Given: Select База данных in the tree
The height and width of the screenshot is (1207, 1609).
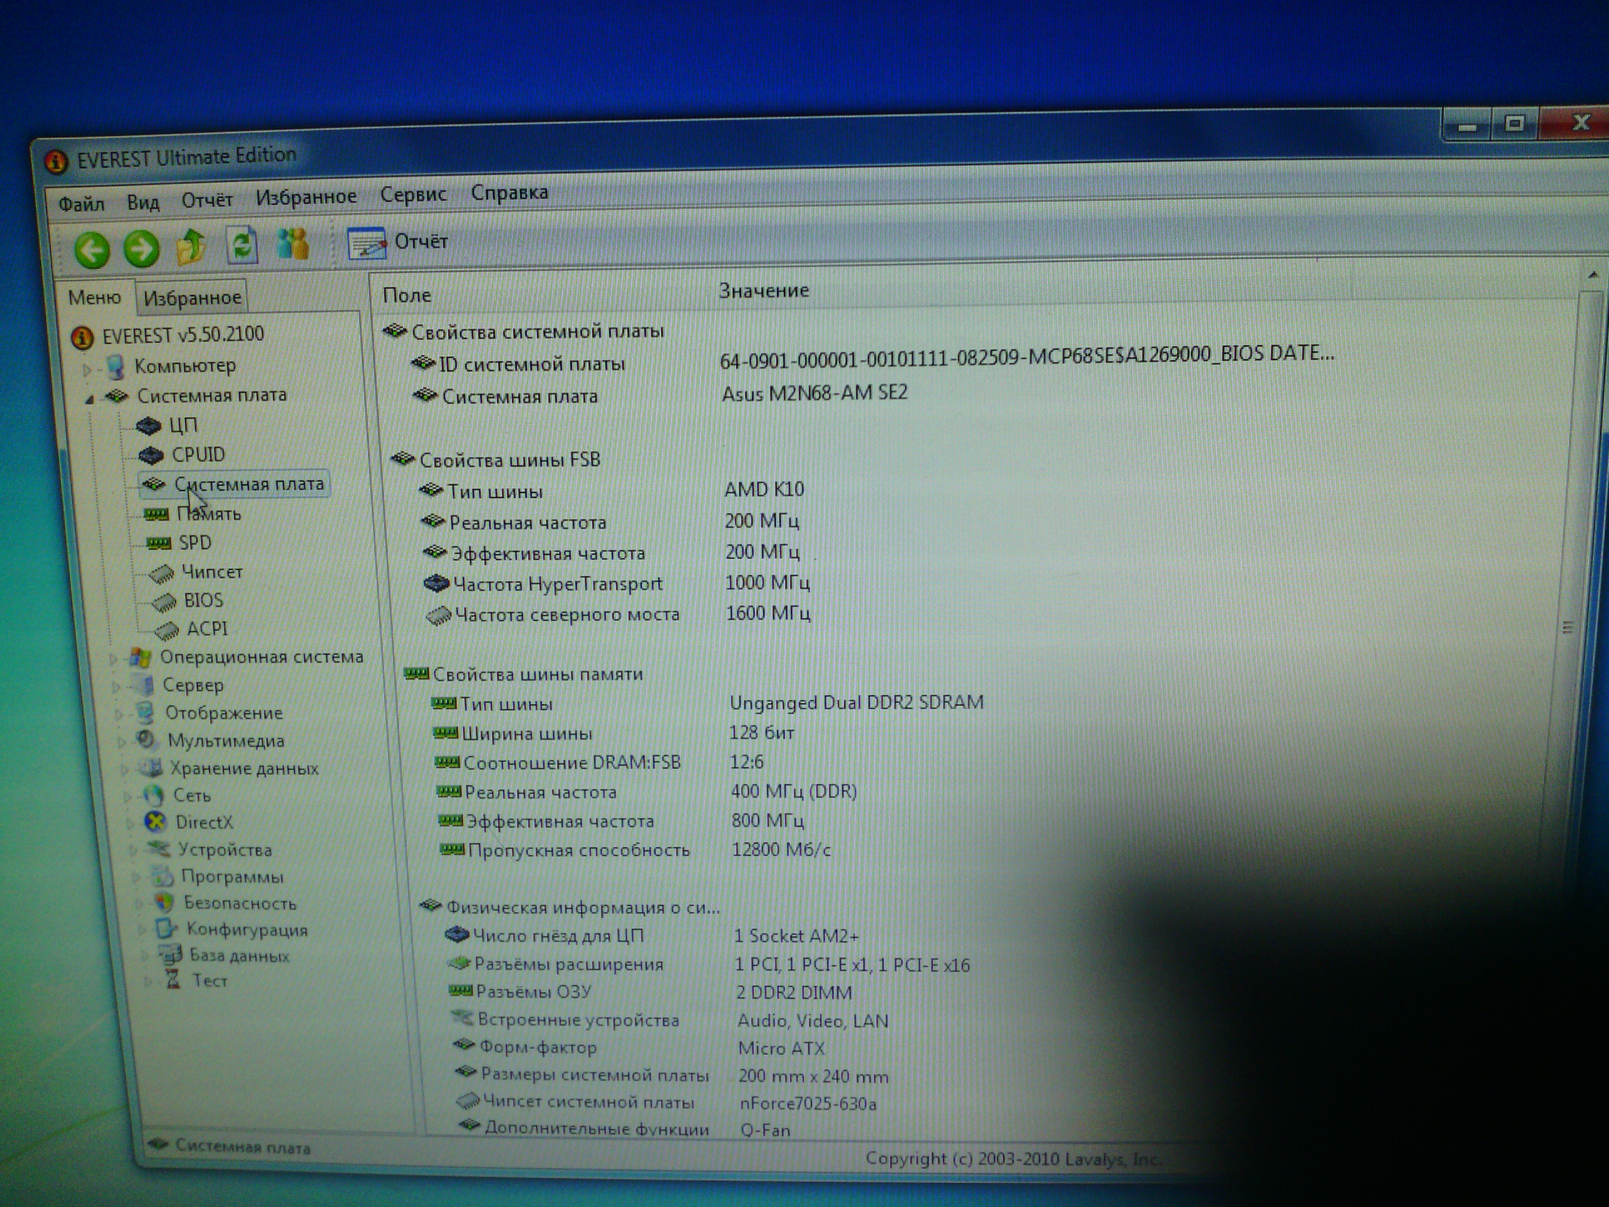Looking at the screenshot, I should (x=240, y=956).
